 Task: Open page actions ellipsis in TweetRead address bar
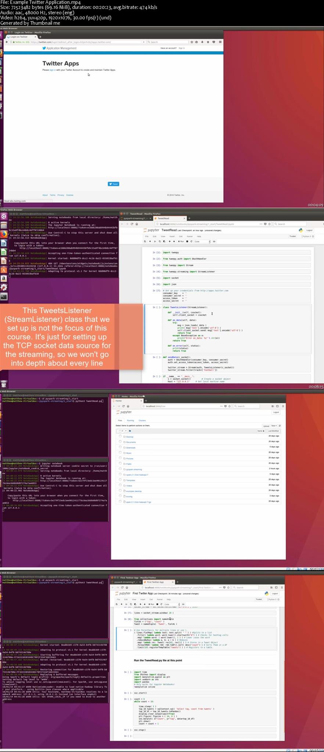click(261, 224)
